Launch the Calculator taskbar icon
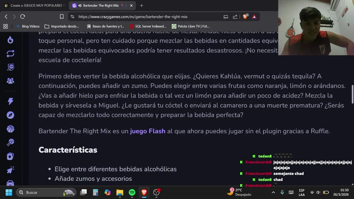Image resolution: width=354 pixels, height=199 pixels. (x=95, y=192)
